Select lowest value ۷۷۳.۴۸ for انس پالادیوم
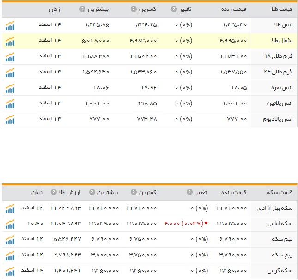The height and width of the screenshot is (280, 298). pos(147,119)
